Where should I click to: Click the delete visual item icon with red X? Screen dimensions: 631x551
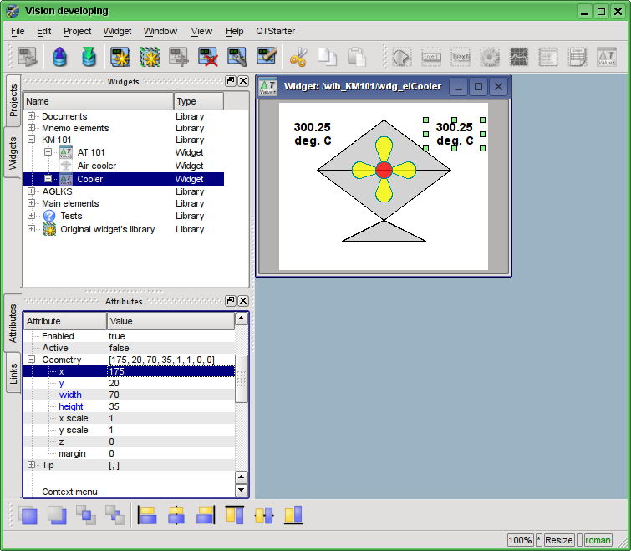tap(208, 57)
